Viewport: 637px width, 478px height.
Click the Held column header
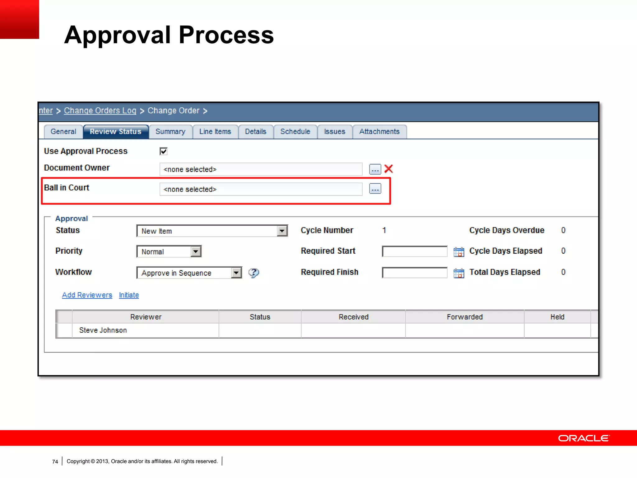[x=557, y=317]
